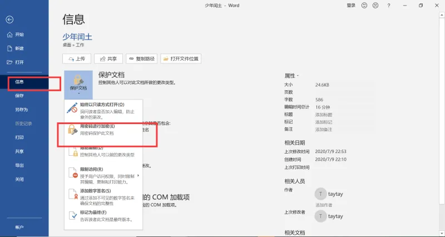The image size is (445, 237).
Task: Click the 上传 button
Action: [x=77, y=59]
